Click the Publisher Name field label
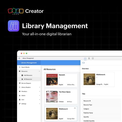This screenshot has height=122, width=122. coord(88,113)
